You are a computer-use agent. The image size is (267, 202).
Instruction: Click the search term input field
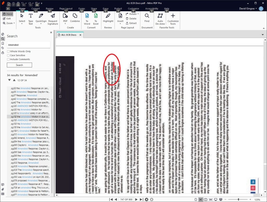pos(28,45)
